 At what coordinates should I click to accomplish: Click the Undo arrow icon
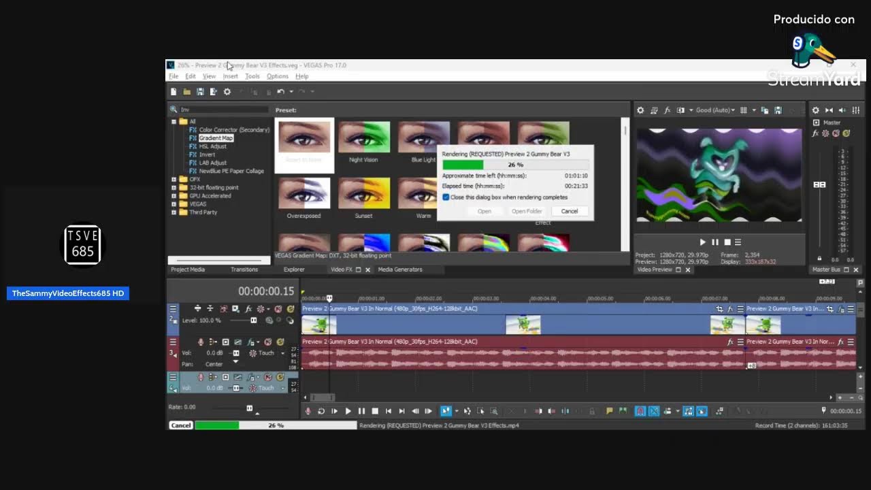tap(281, 92)
